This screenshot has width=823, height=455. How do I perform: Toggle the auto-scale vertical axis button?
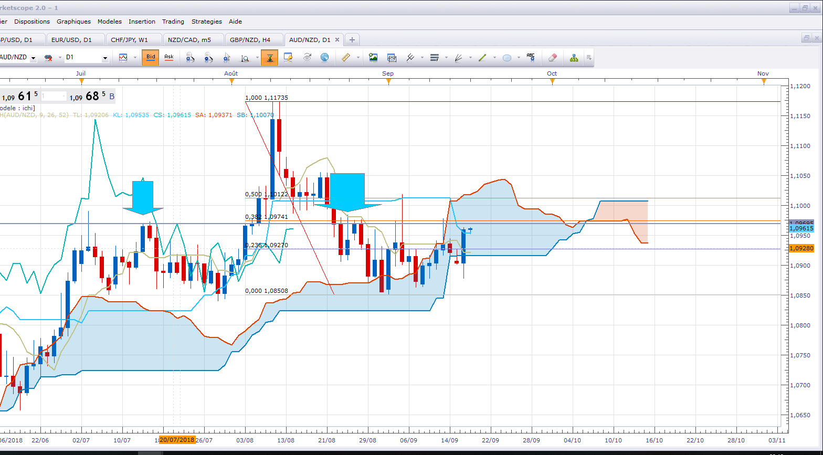point(269,58)
